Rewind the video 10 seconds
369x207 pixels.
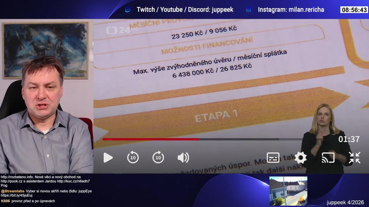click(133, 157)
